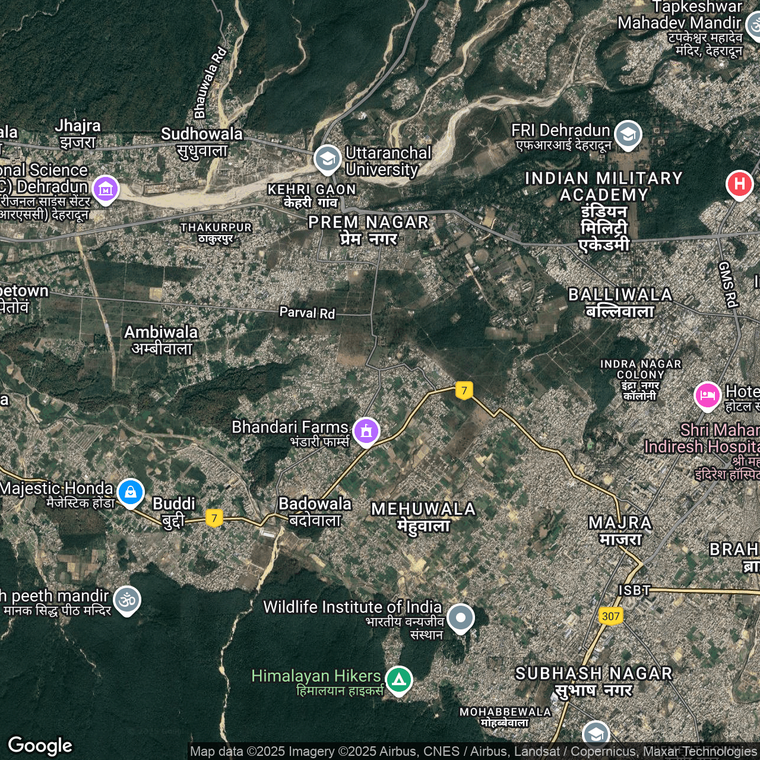Click the Mehuwala area label
The height and width of the screenshot is (760, 760).
423,517
